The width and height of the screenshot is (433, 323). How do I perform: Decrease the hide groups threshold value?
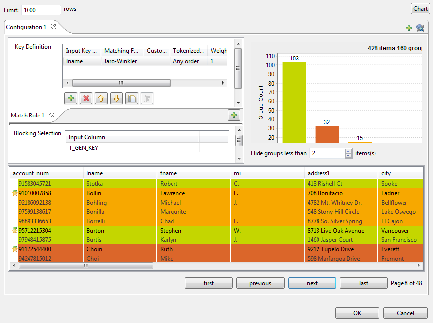click(349, 156)
